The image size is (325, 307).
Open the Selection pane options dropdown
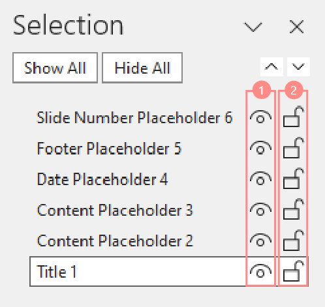[x=253, y=27]
